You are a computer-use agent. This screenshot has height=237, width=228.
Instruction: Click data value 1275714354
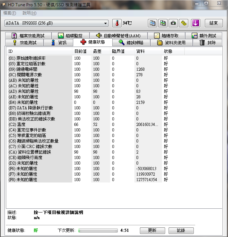[x=146, y=180]
